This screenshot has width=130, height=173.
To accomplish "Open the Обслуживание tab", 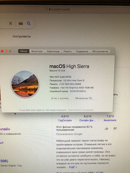I will (x=100, y=51).
